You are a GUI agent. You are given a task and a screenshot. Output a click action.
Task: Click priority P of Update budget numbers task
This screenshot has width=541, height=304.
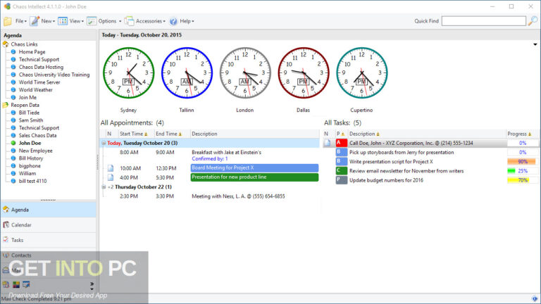point(342,180)
